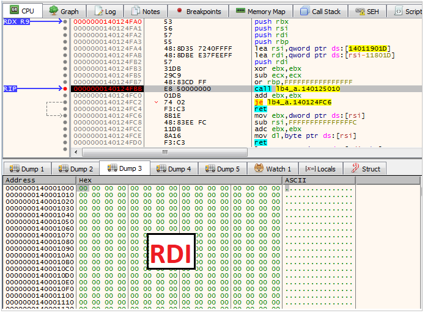Click the disassembly horizontal scrollbar left arrow
This screenshot has width=425, height=313.
tap(76, 153)
